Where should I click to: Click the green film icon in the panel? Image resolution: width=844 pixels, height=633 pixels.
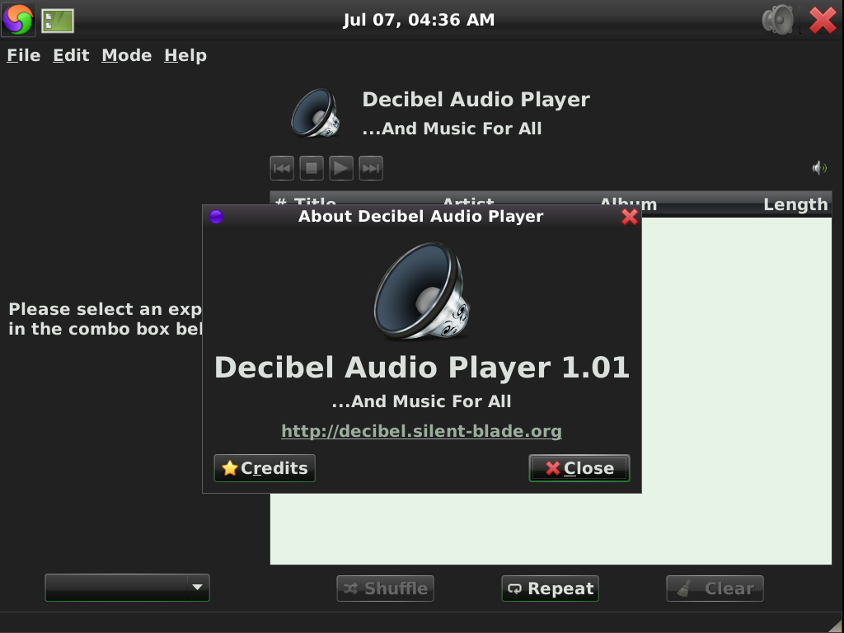coord(57,20)
